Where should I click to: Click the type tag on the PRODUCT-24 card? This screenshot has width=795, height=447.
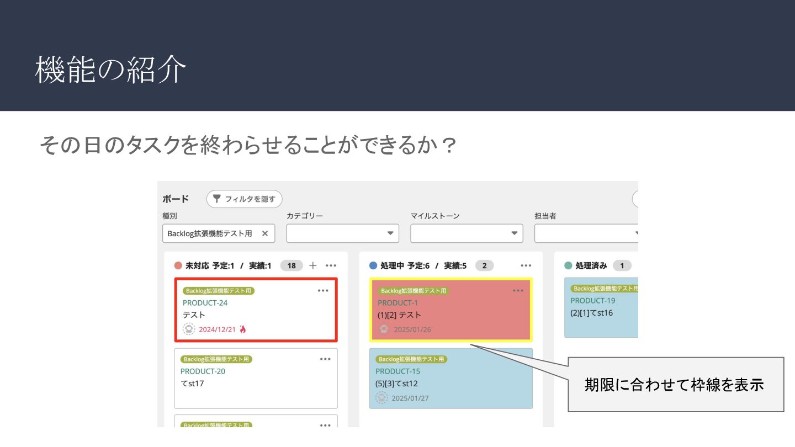[x=219, y=291]
